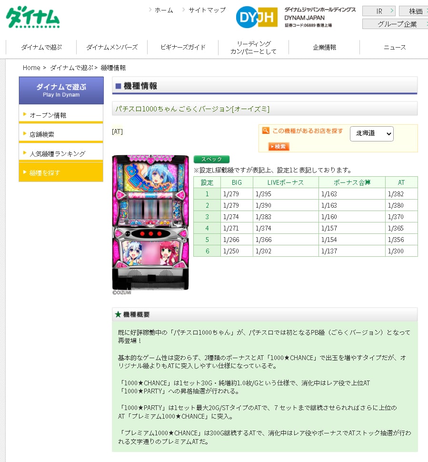The width and height of the screenshot is (428, 462).
Task: Click the グループ企業 button
Action: 395,24
